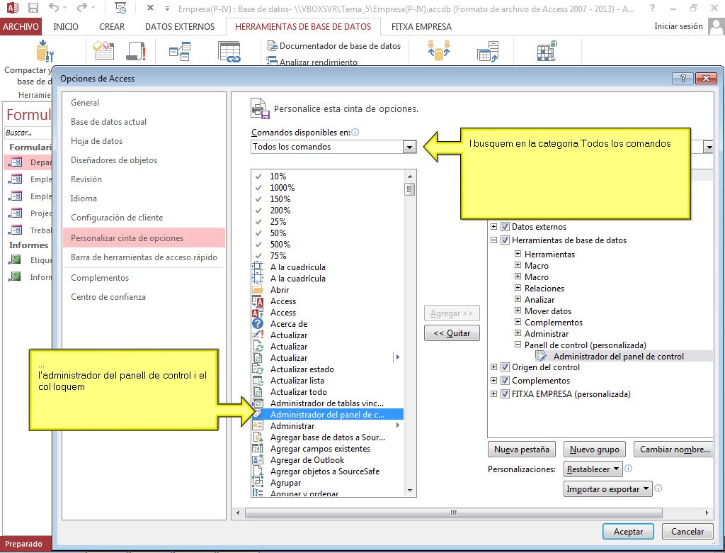Select the Agrupar command in list

[327, 483]
